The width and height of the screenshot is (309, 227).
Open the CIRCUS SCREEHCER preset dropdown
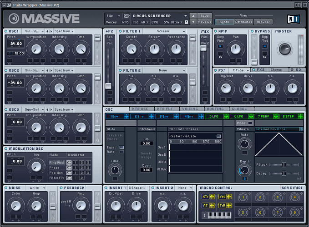pos(160,16)
